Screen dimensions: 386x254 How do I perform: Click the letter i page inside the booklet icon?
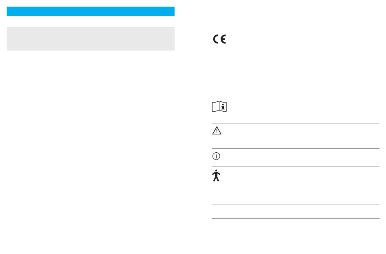pyautogui.click(x=223, y=107)
